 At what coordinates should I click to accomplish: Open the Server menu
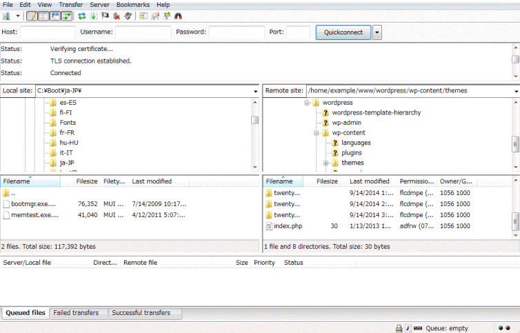[99, 5]
